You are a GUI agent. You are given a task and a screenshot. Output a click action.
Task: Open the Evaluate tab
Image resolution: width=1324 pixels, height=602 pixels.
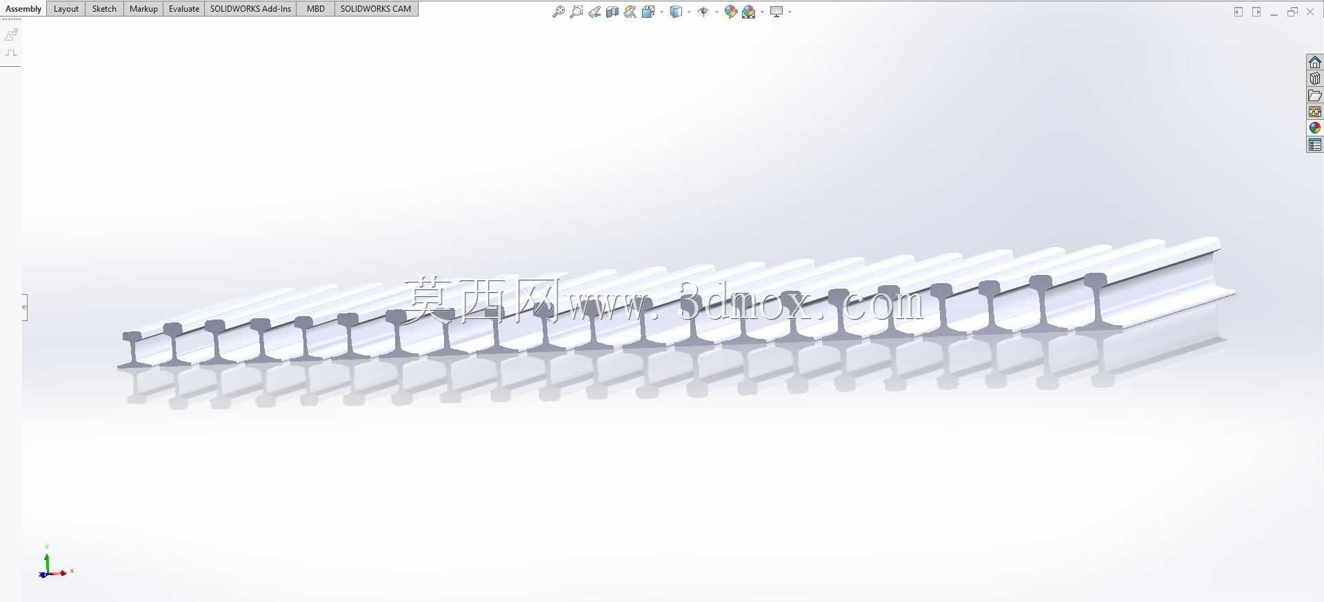coord(184,9)
